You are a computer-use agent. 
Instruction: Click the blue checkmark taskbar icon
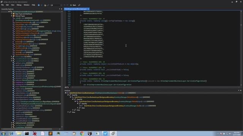click(106, 133)
